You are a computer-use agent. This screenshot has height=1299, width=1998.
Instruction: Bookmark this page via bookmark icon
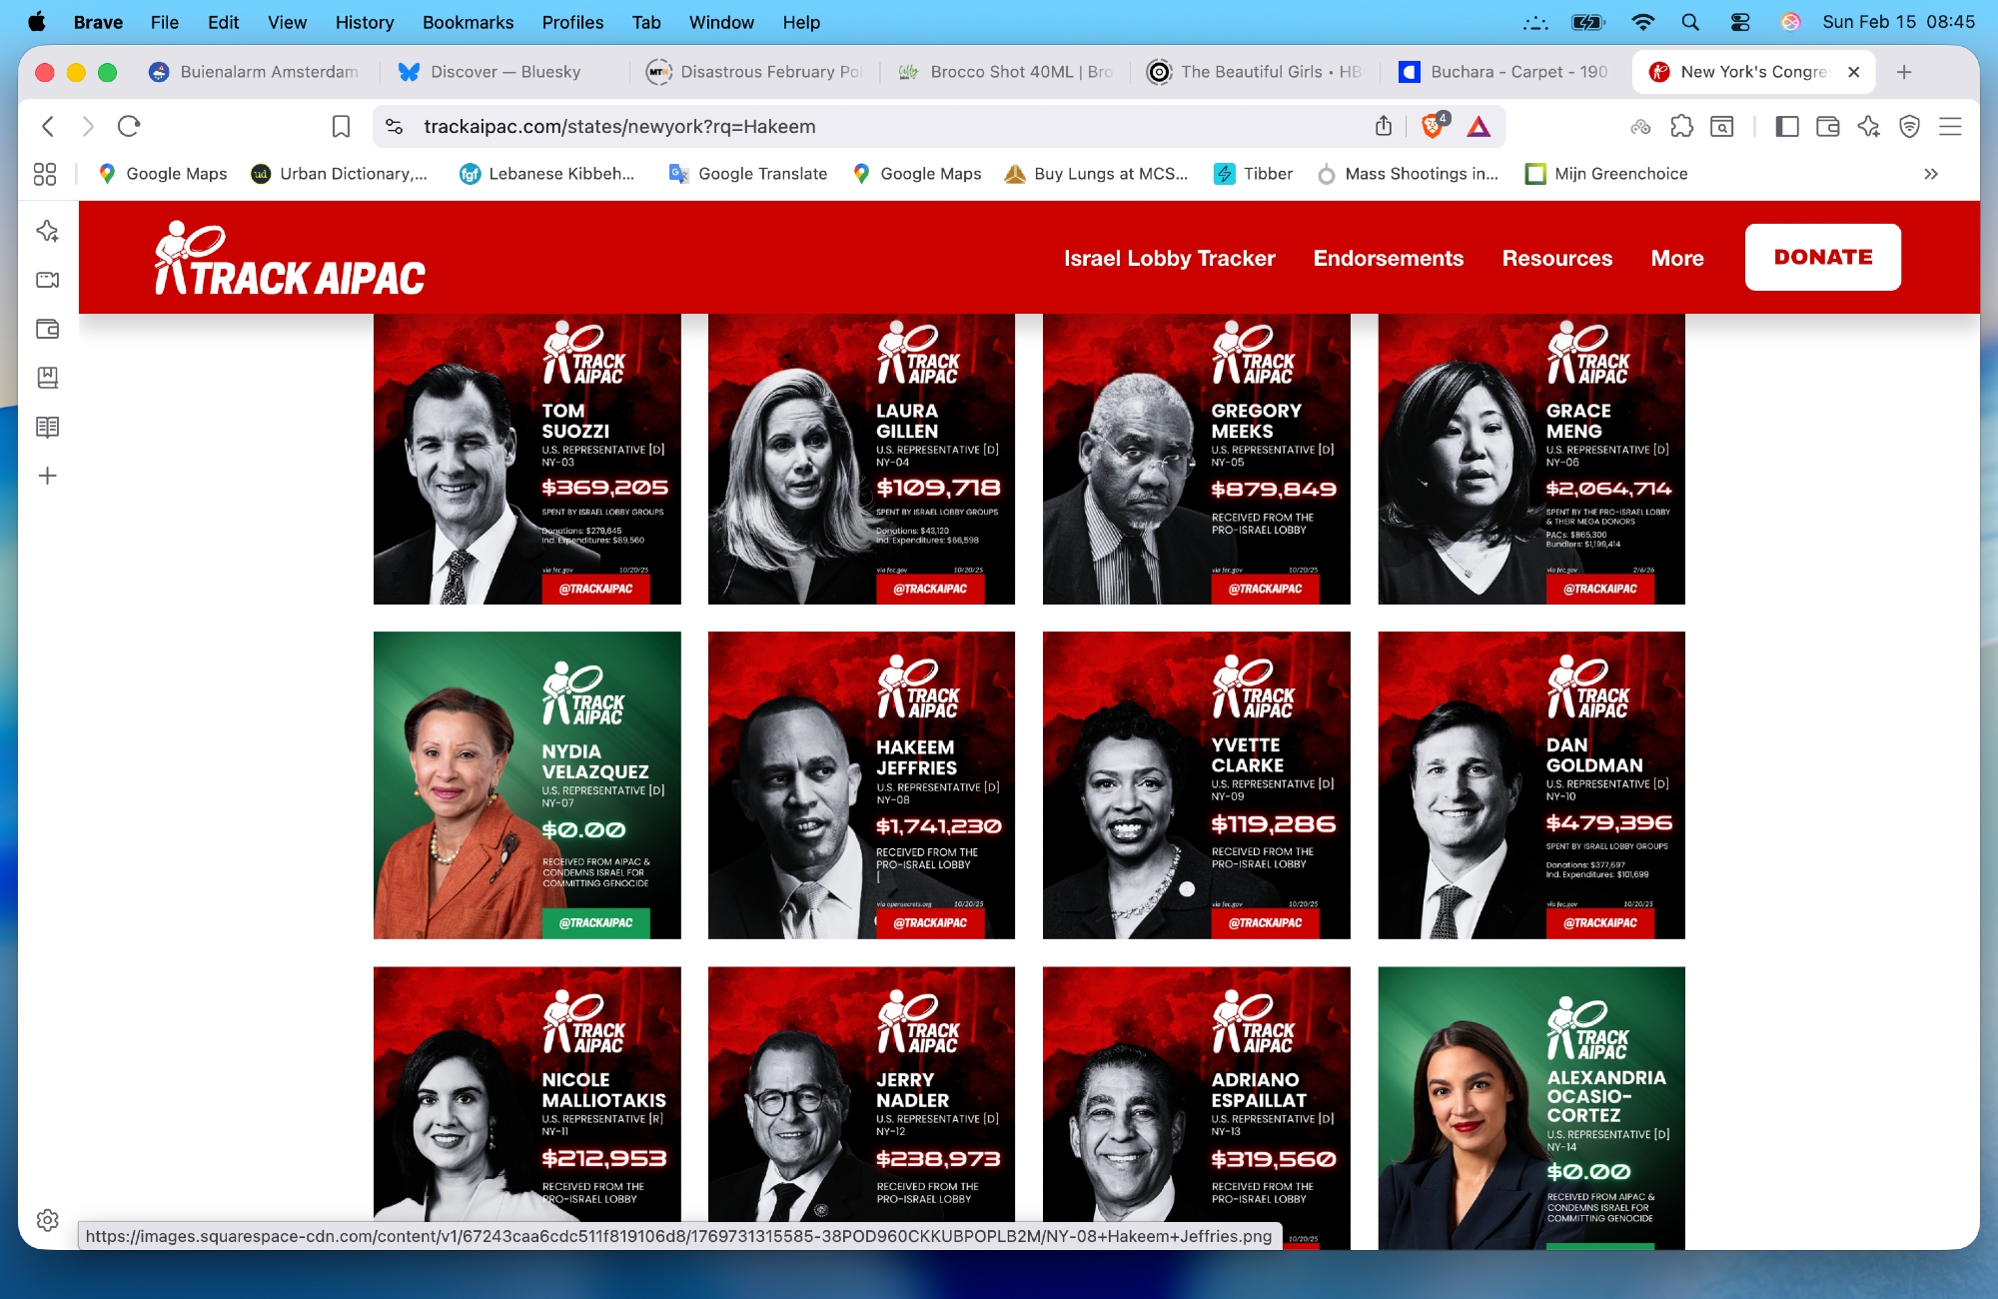point(341,126)
